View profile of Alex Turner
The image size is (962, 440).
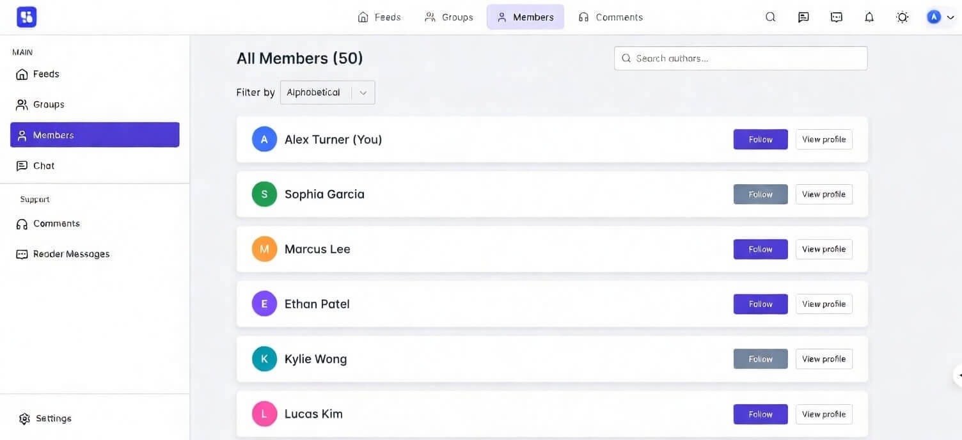[x=824, y=139]
